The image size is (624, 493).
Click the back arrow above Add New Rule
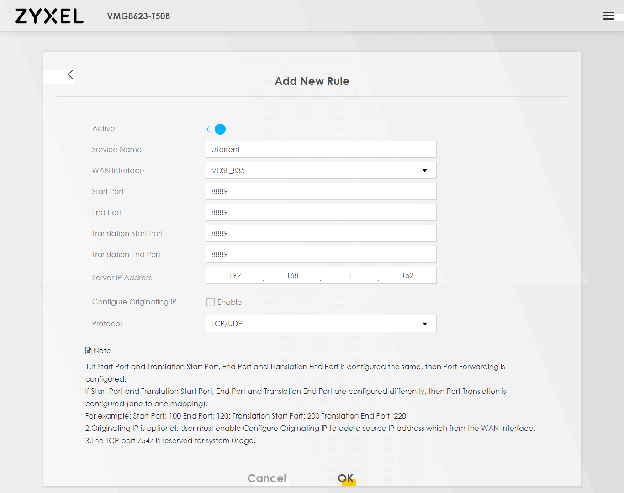(x=71, y=74)
